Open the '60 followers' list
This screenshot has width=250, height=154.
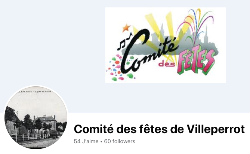tap(120, 141)
